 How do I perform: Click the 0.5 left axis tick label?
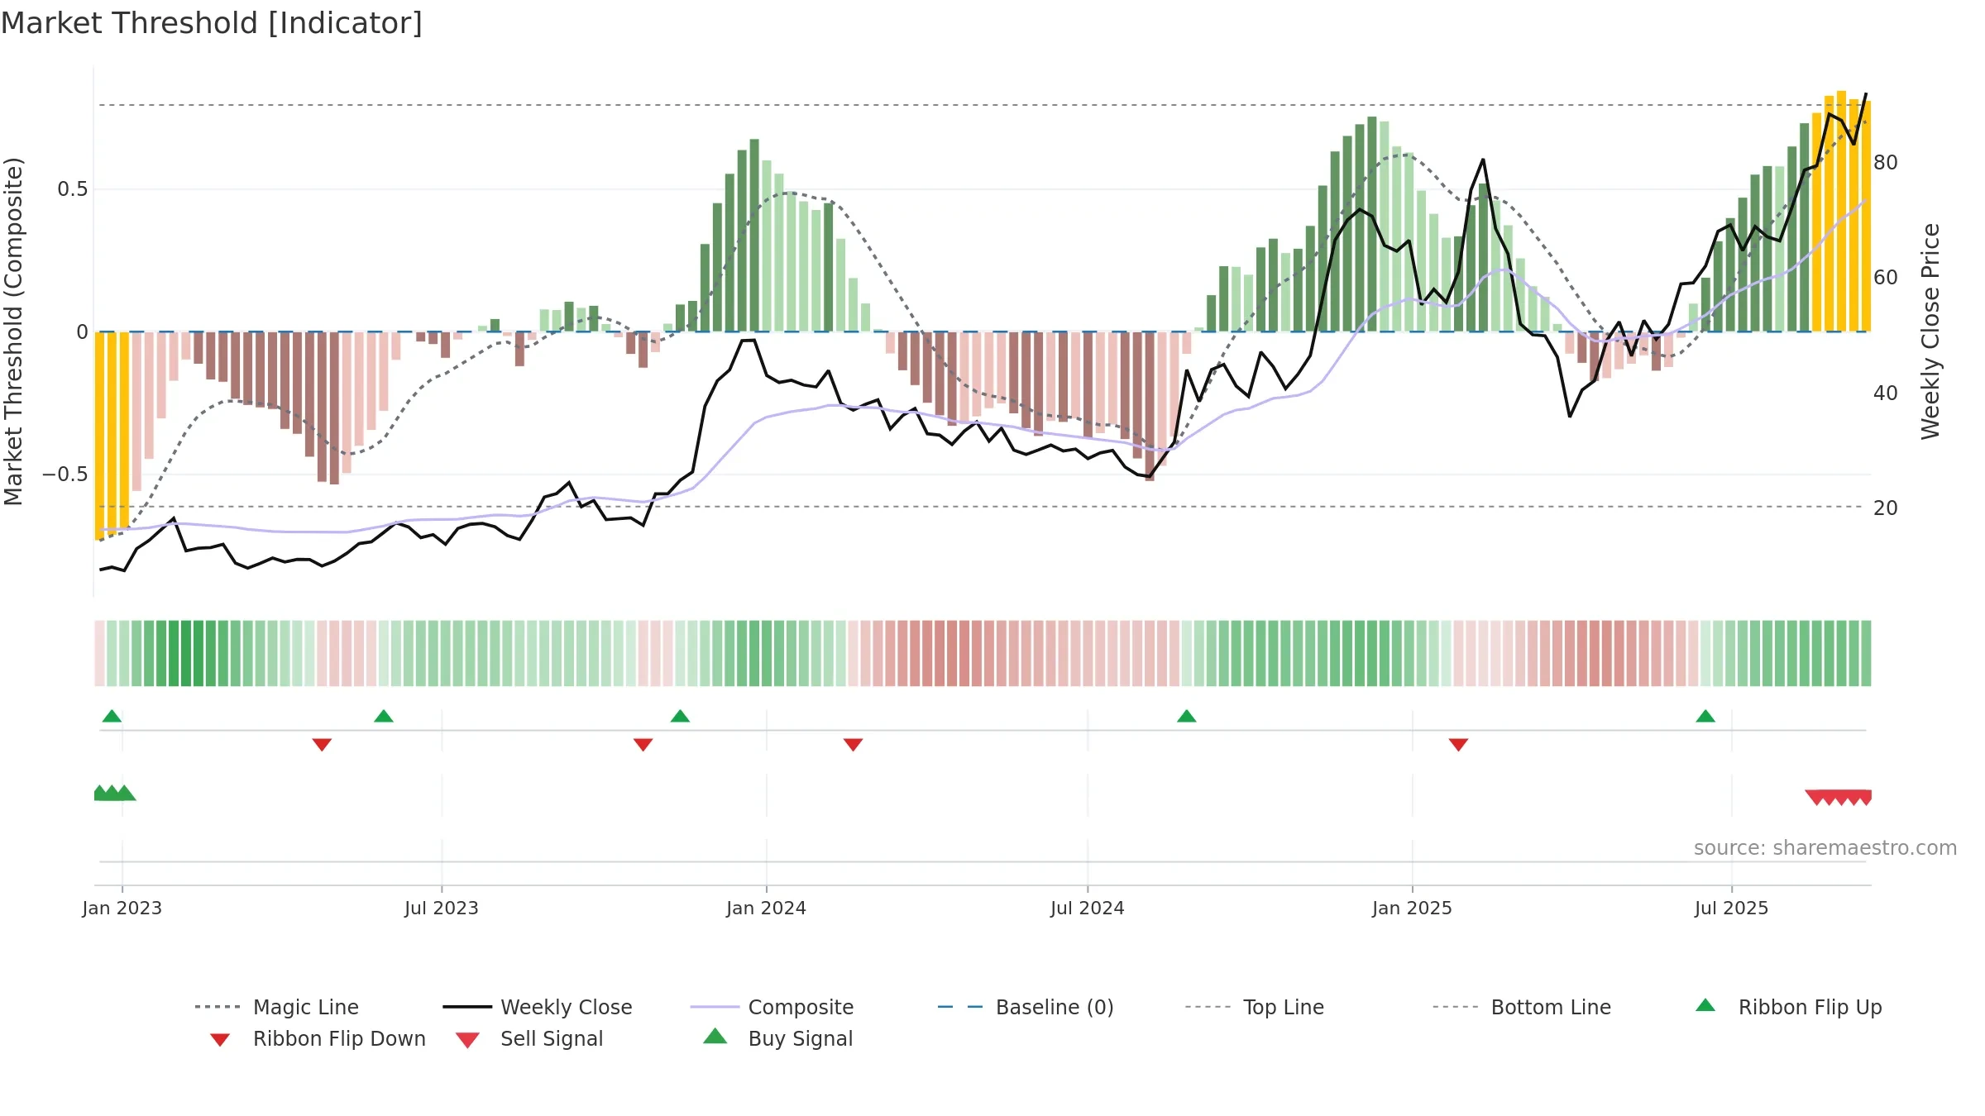pos(73,189)
